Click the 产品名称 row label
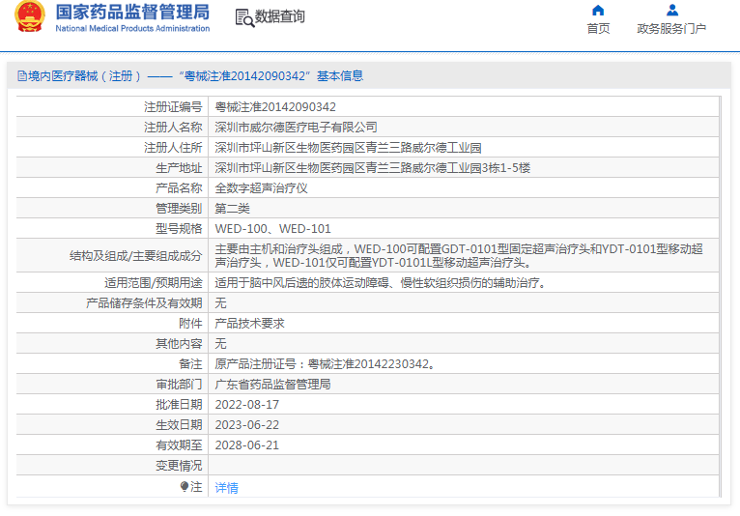This screenshot has height=516, width=740. pyautogui.click(x=179, y=188)
